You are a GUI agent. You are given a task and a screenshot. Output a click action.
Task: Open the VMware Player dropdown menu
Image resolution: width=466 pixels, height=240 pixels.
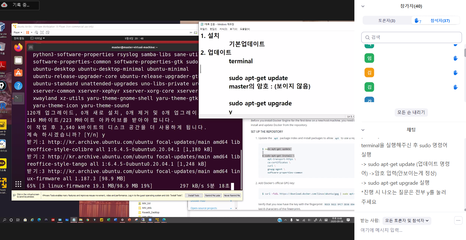pyautogui.click(x=18, y=33)
